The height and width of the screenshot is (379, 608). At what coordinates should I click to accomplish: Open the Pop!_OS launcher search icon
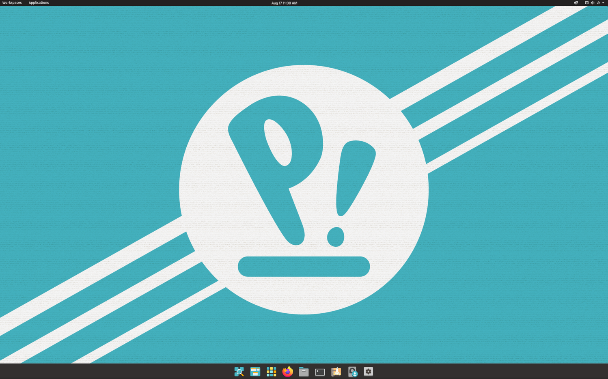pyautogui.click(x=239, y=372)
